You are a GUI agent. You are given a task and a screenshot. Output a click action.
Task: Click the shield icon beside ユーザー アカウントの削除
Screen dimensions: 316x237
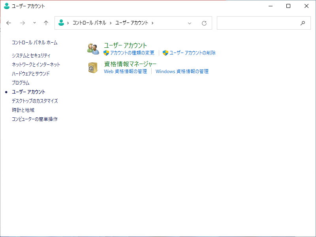(x=166, y=53)
